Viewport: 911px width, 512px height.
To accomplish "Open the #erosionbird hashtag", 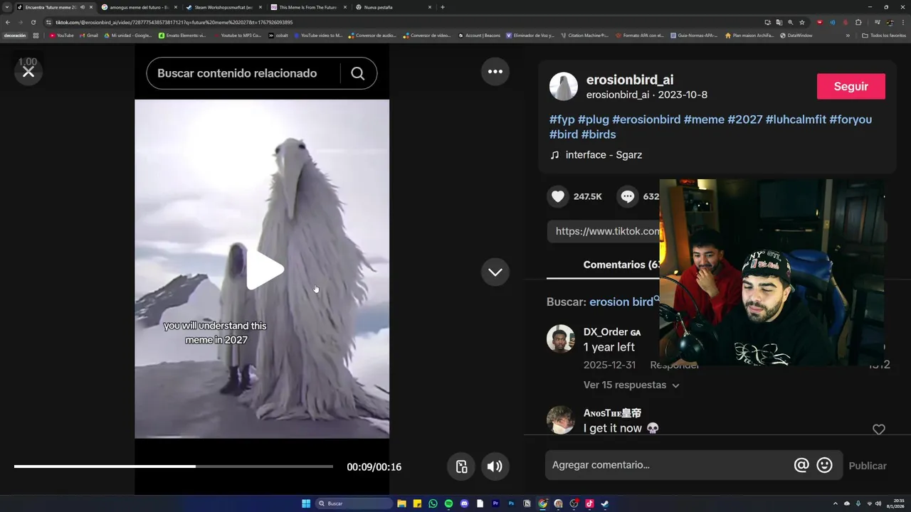I will coord(646,119).
